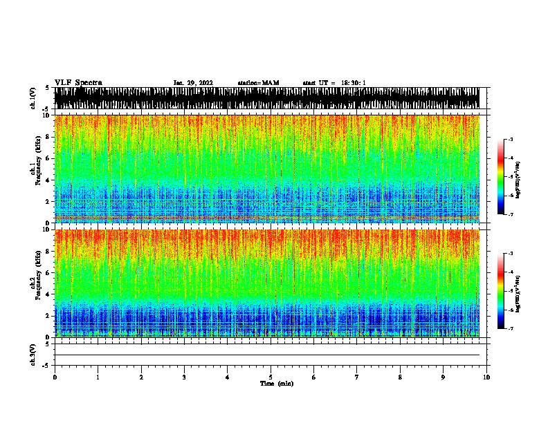
Task: Click the 2 kHz tick on ch.2 frequency axis
Action: (x=48, y=316)
